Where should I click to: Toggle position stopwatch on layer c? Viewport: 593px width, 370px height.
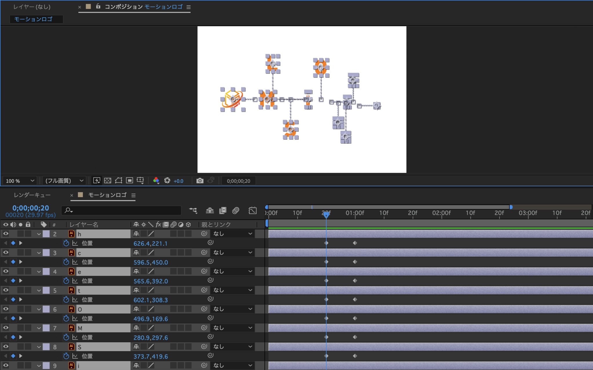pos(66,262)
